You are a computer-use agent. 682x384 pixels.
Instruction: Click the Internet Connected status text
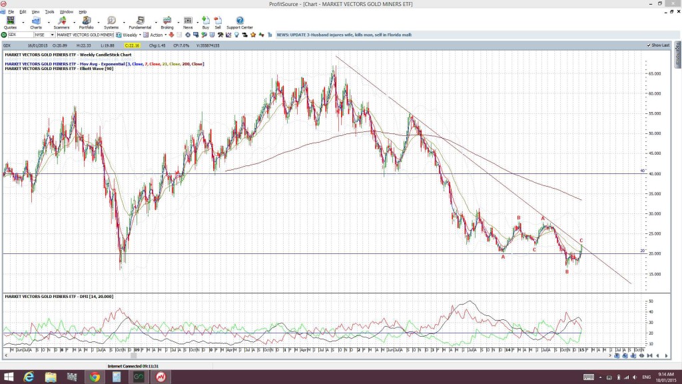pyautogui.click(x=133, y=366)
